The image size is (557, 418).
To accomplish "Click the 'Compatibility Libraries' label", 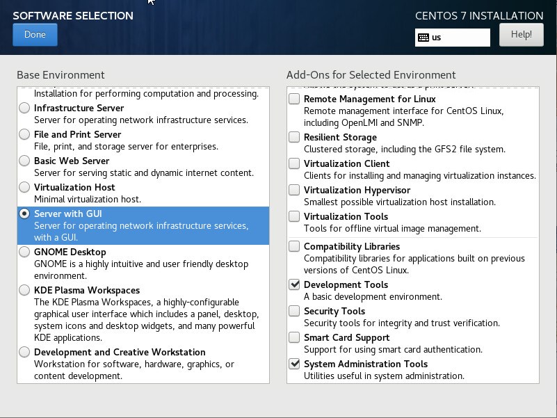I will tap(352, 246).
